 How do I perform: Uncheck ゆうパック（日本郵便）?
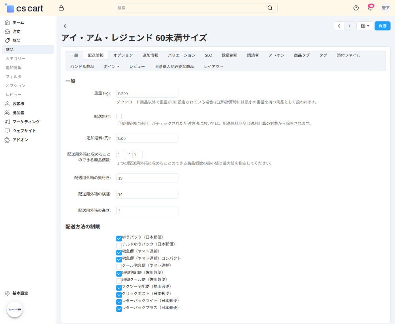pos(119,238)
